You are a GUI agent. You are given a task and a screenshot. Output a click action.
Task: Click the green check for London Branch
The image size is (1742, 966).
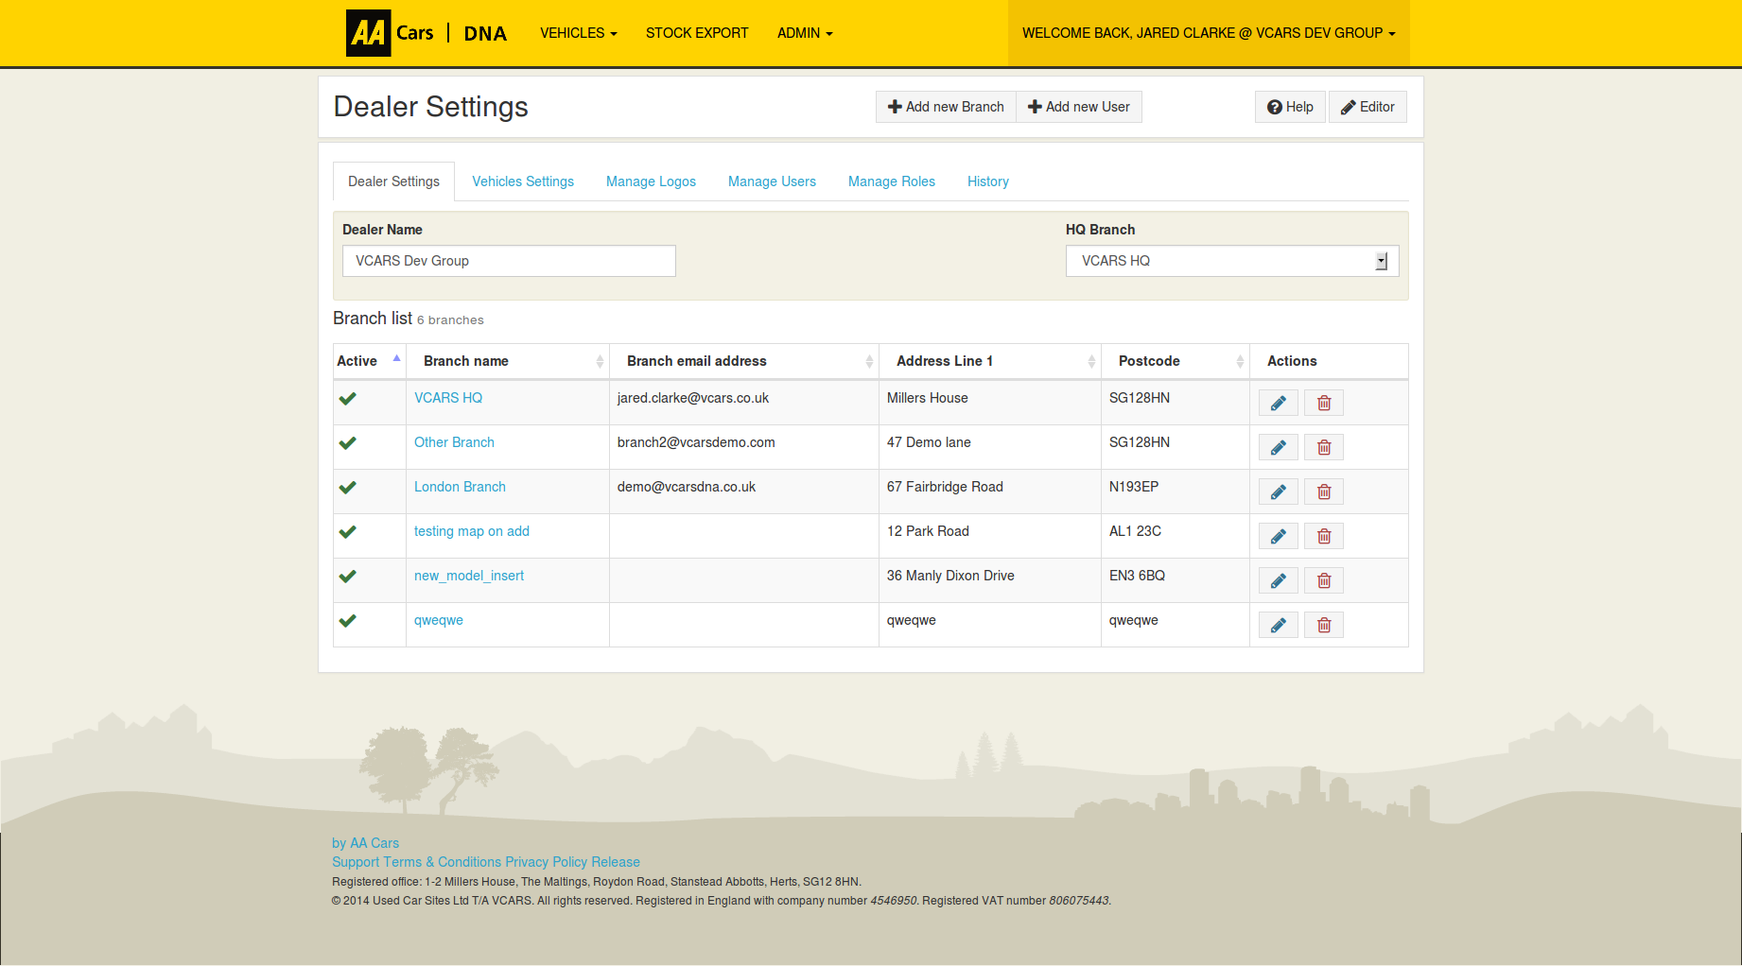347,487
